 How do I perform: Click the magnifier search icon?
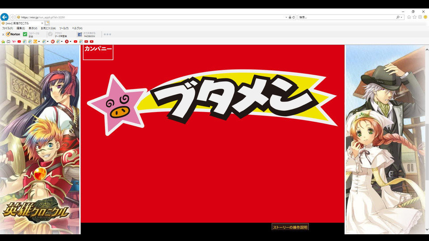click(398, 17)
